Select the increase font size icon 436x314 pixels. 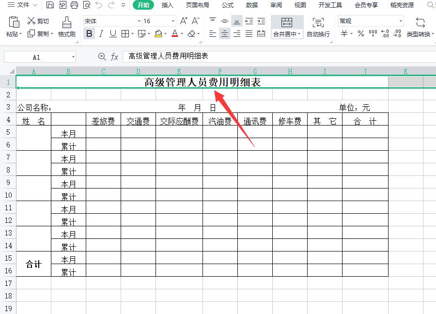coord(183,21)
